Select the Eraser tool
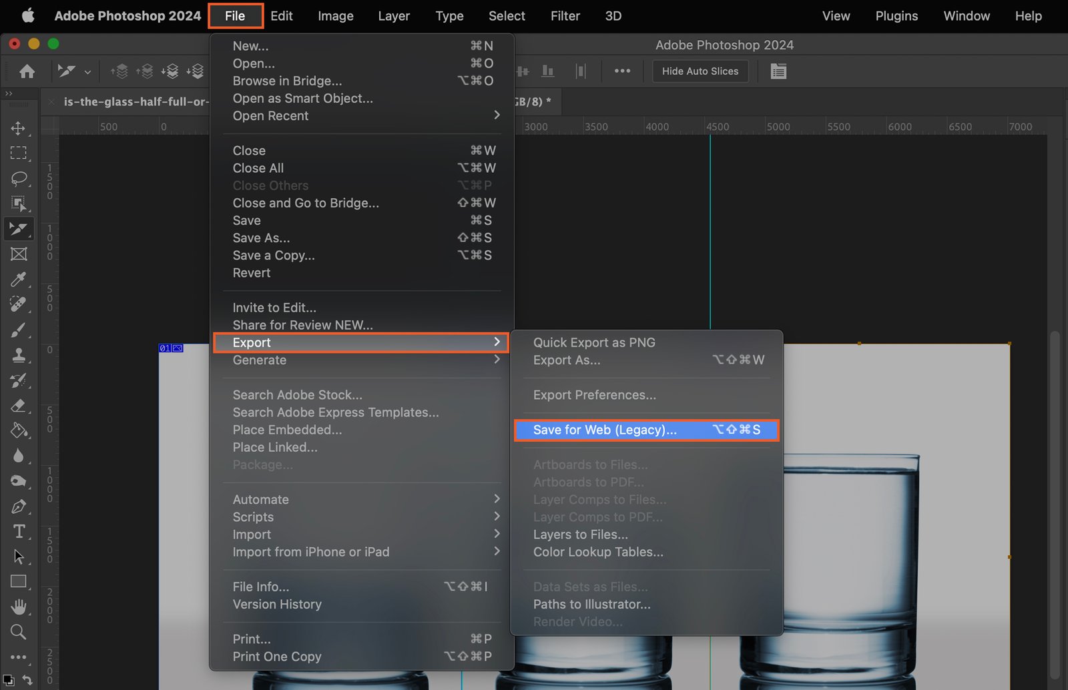 tap(18, 406)
